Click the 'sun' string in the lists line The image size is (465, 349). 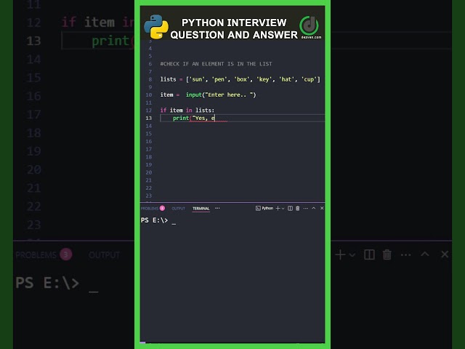pyautogui.click(x=197, y=79)
